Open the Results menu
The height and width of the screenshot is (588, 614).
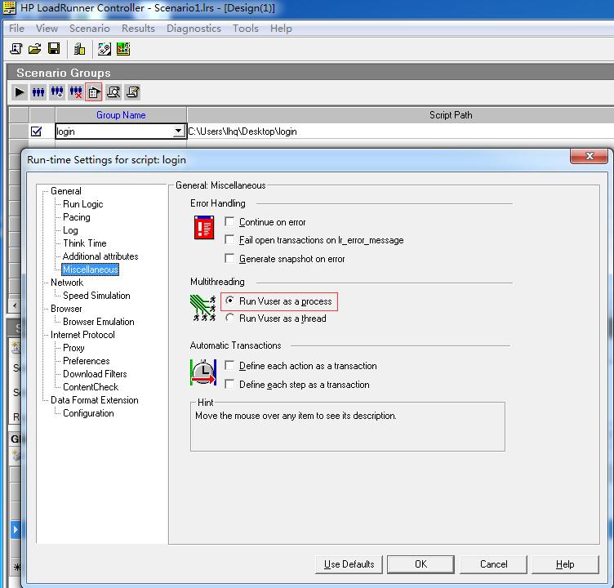pyautogui.click(x=138, y=29)
